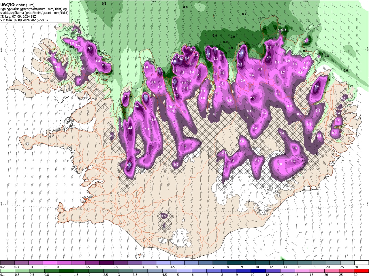The width and height of the screenshot is (369, 277).
Task: Pick the 2.5 grey-green rain scale swatch
Action: click(110, 271)
